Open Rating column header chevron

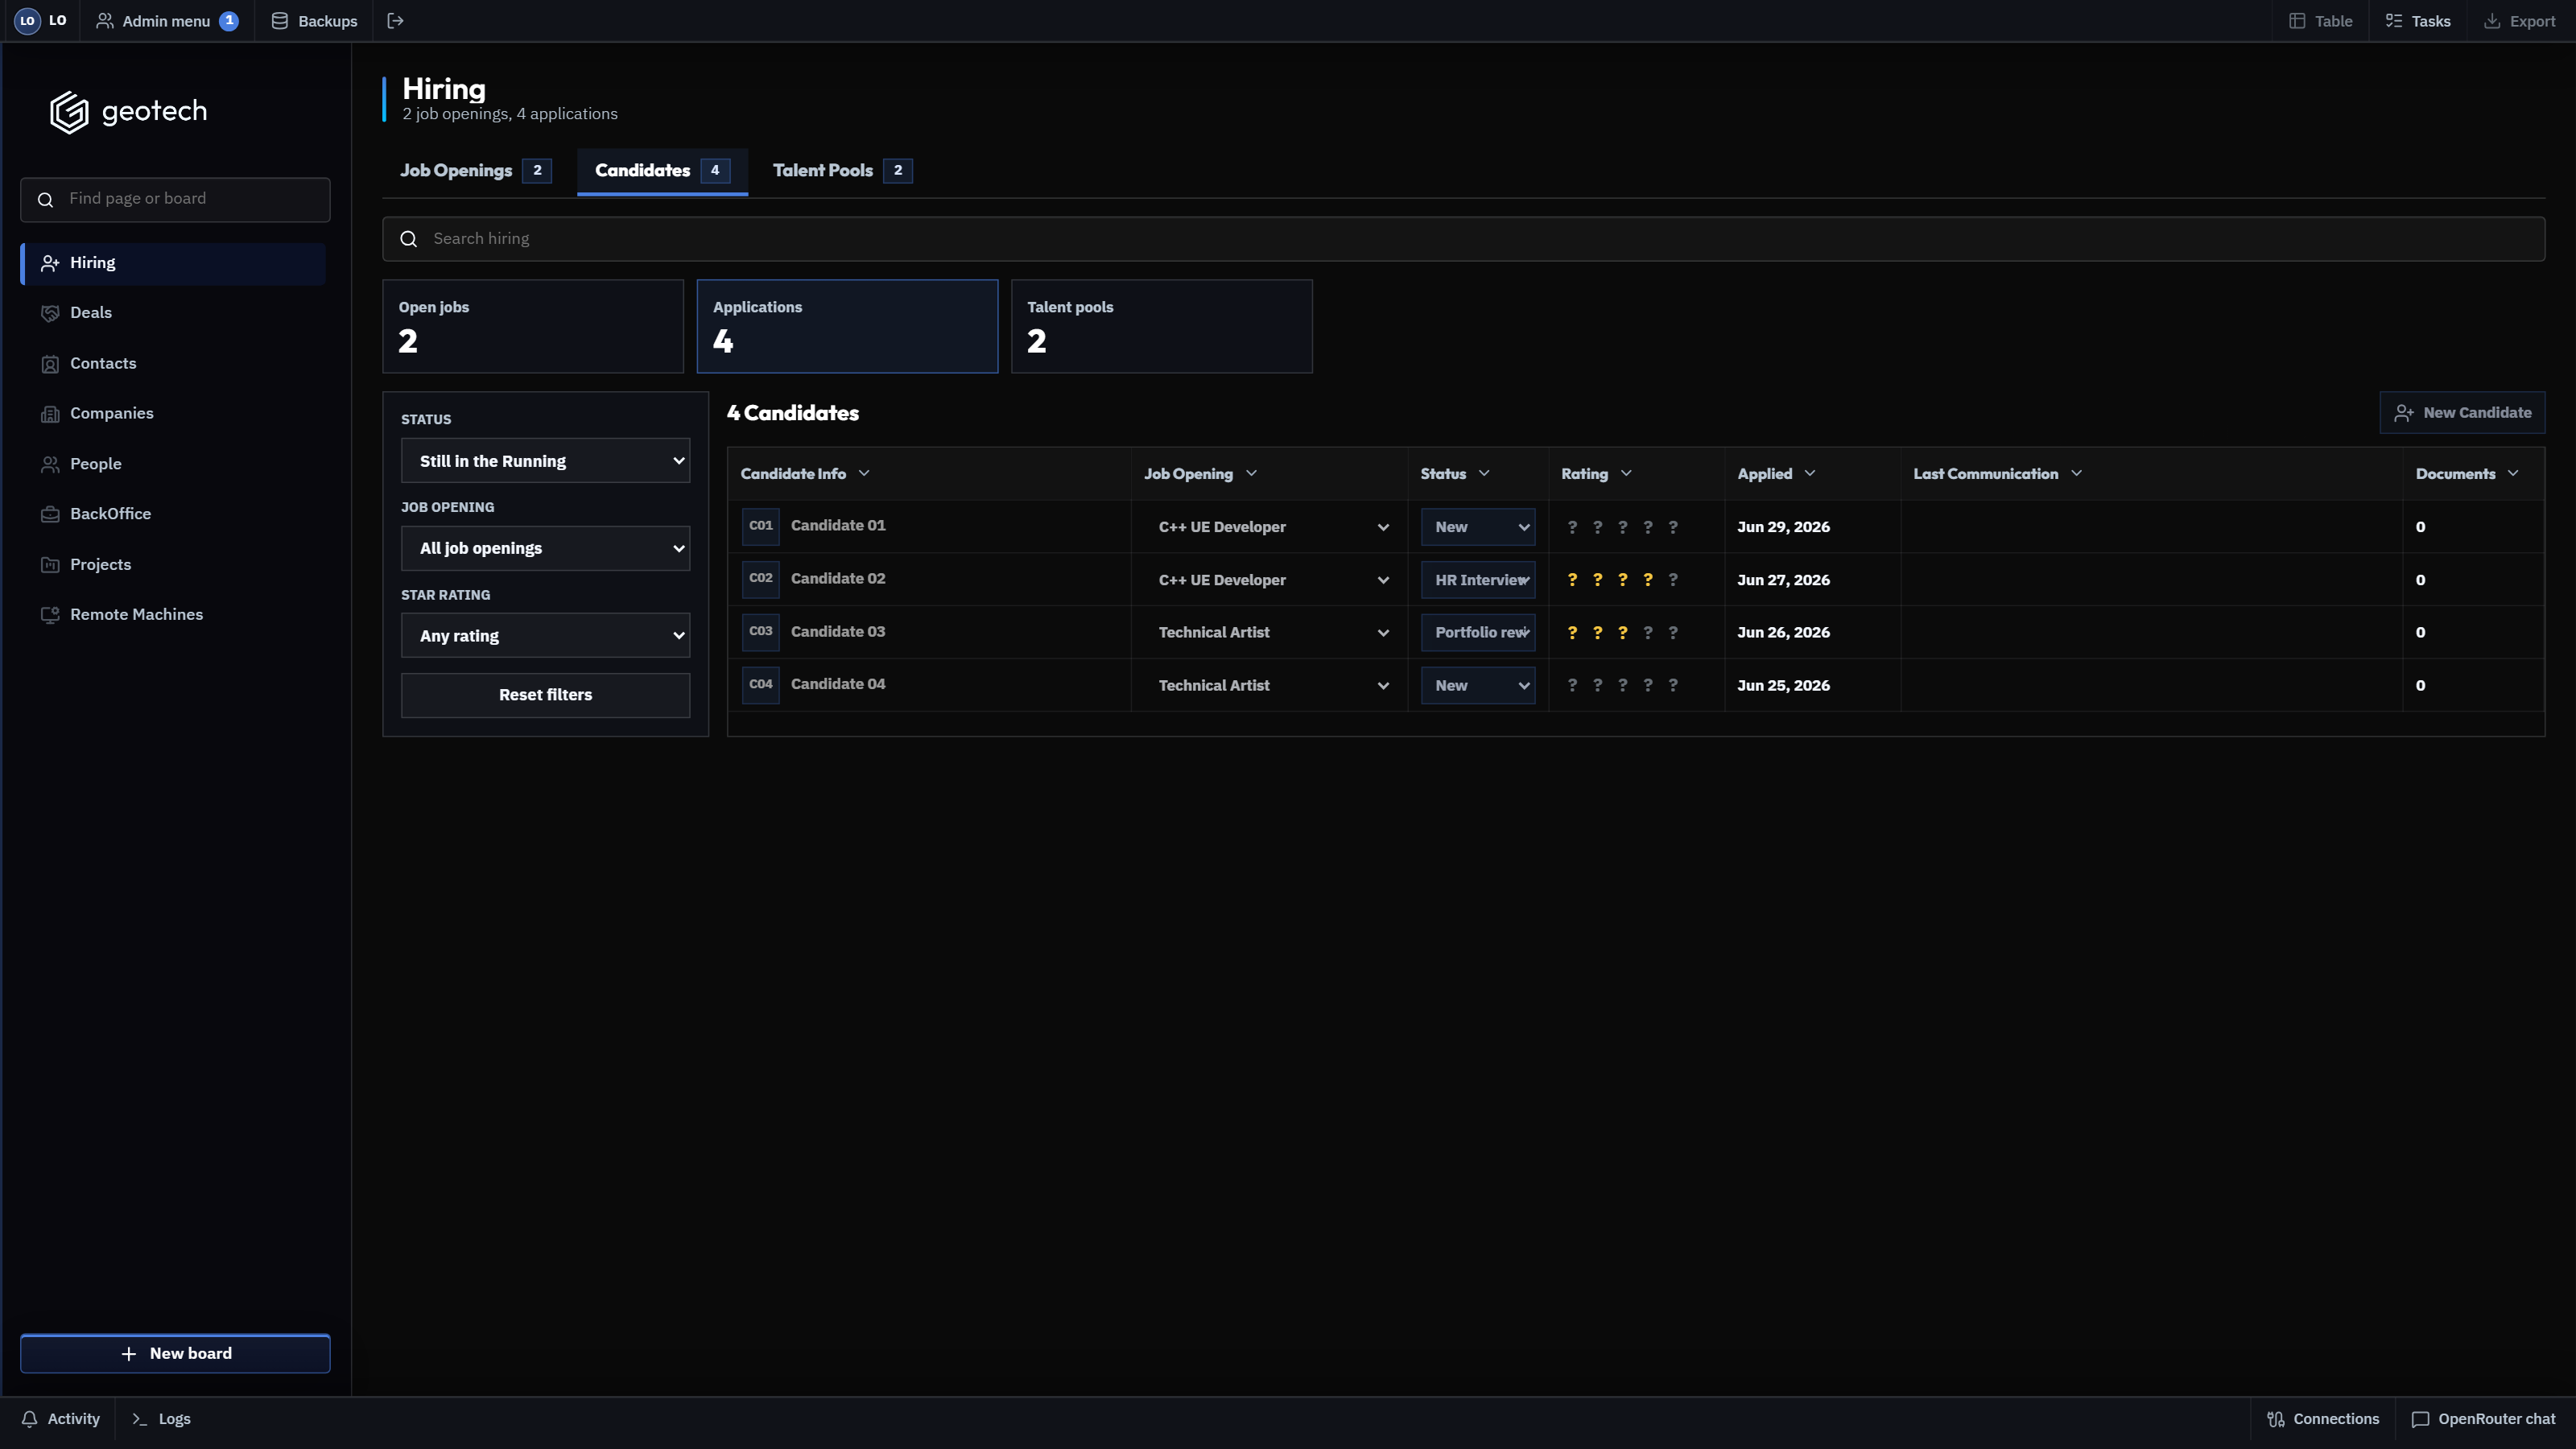(x=1626, y=474)
